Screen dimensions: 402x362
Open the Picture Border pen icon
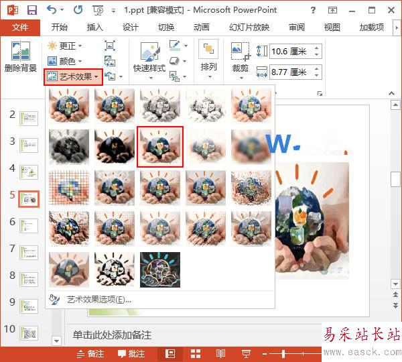[175, 46]
